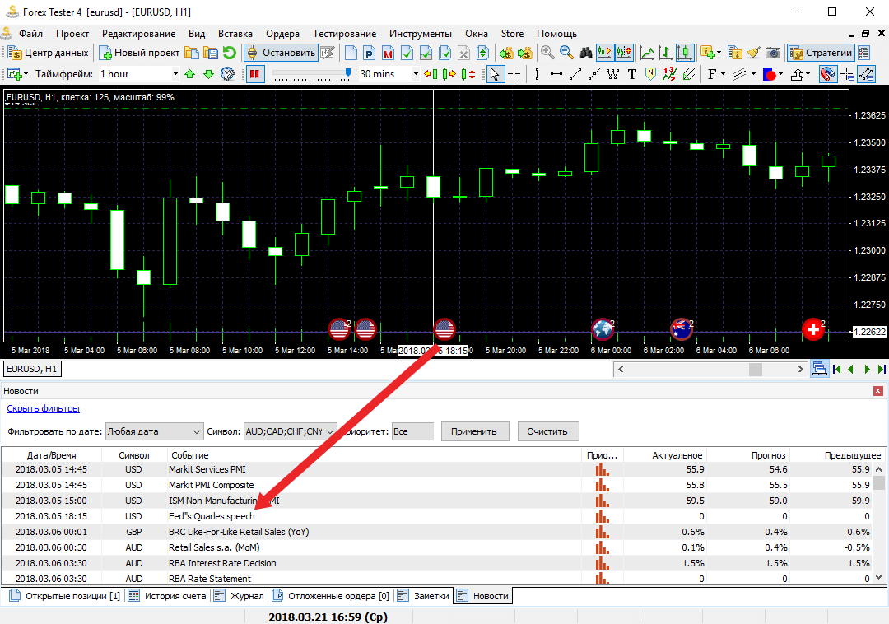Click the broom clear objects icon
Viewport: 889px width, 624px height.
753,53
